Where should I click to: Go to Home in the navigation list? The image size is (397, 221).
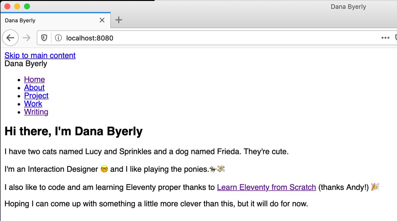pyautogui.click(x=34, y=80)
